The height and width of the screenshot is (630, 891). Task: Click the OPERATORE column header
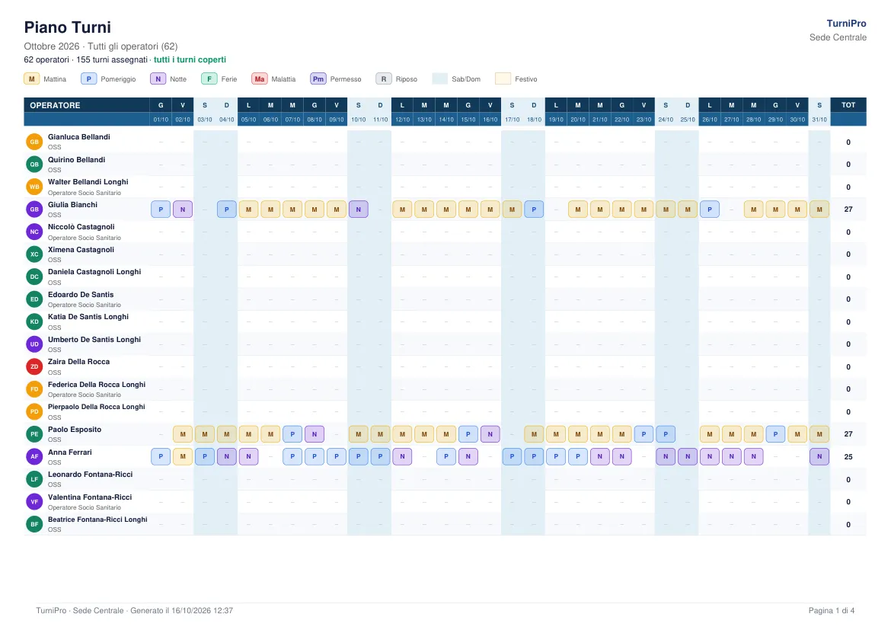[87, 105]
